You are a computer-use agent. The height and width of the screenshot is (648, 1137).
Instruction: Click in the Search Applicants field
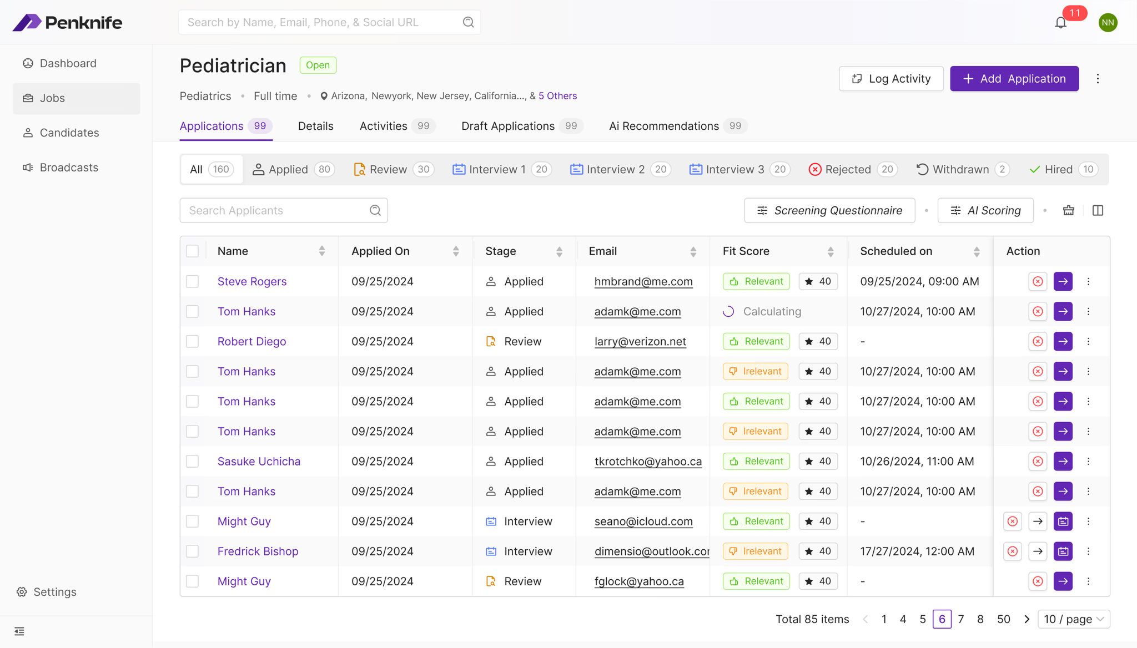[x=284, y=210]
